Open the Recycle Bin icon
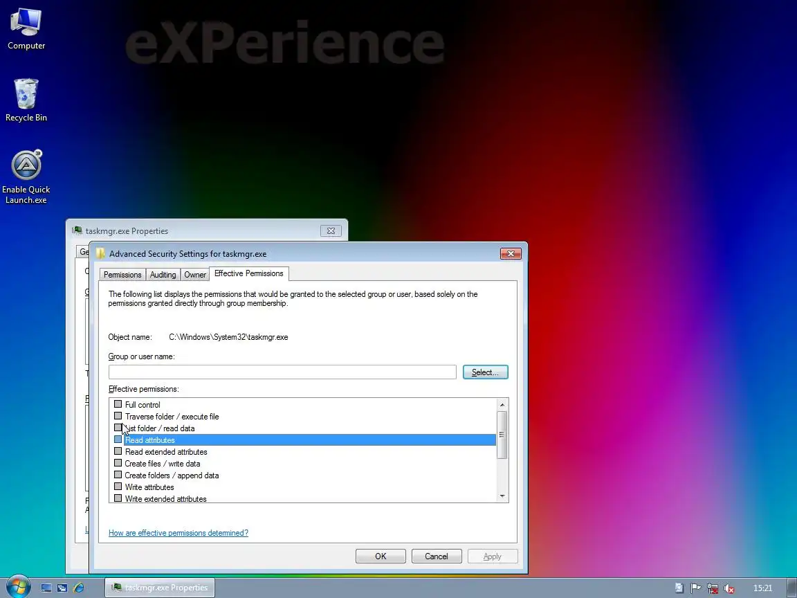This screenshot has width=797, height=598. [x=26, y=100]
